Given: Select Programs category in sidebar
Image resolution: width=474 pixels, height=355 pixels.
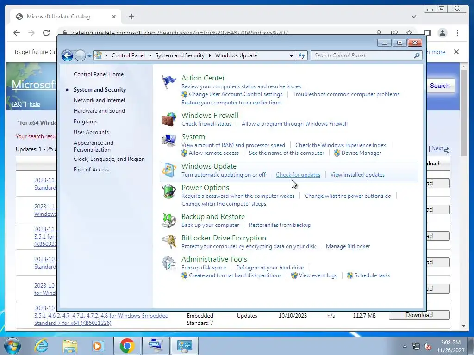Looking at the screenshot, I should point(86,122).
